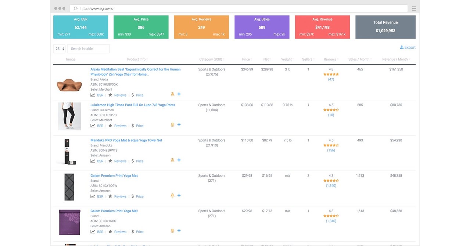Open the Amazon 'a' icon for Gaiam mat
This screenshot has width=470, height=246.
[172, 195]
